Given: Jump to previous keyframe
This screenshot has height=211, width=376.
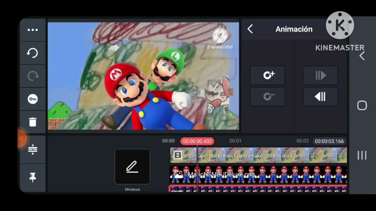Looking at the screenshot, I should tap(320, 97).
